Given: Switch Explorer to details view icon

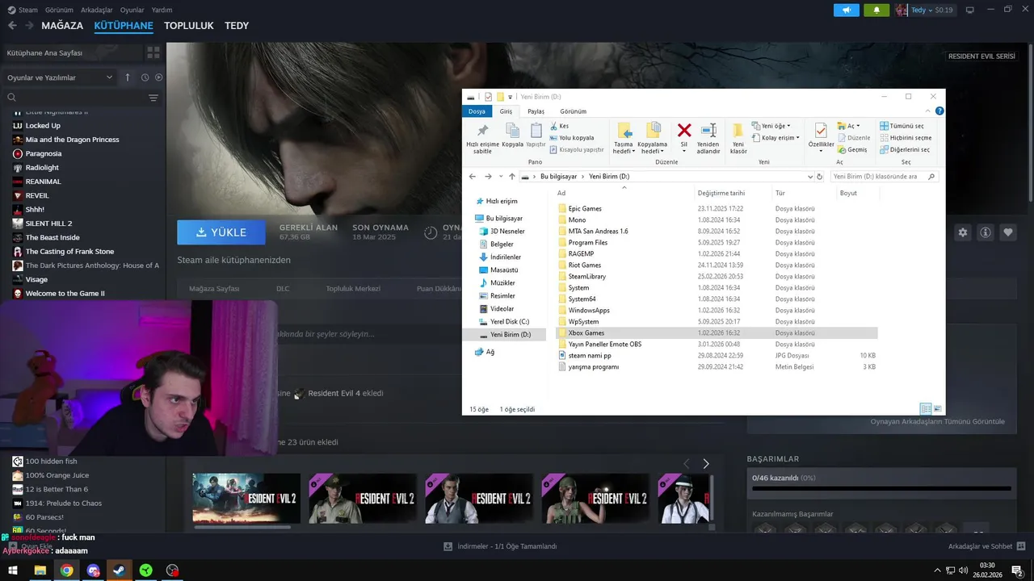Looking at the screenshot, I should click(x=926, y=409).
